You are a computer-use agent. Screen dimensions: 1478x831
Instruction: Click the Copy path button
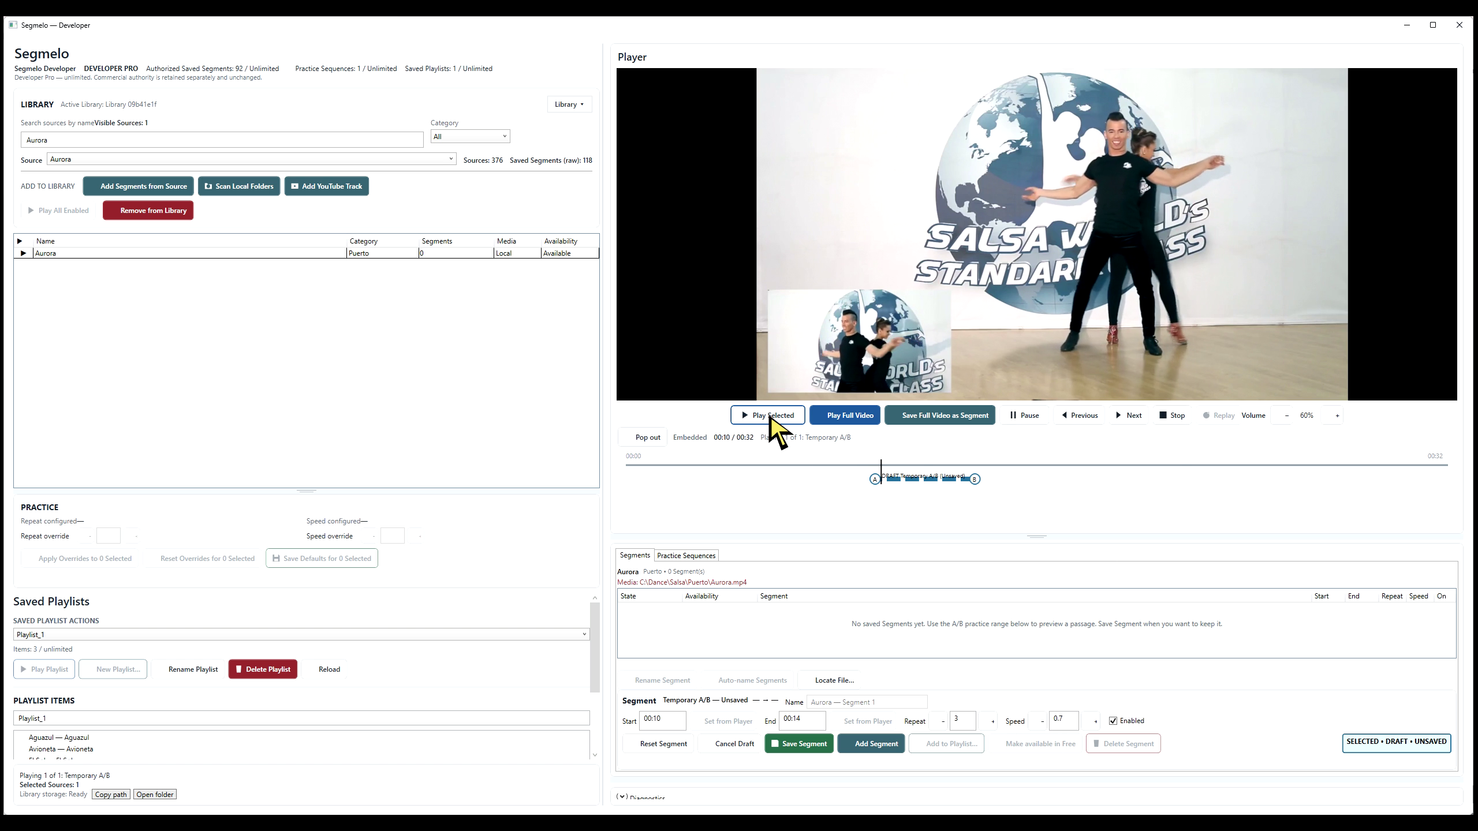point(111,794)
